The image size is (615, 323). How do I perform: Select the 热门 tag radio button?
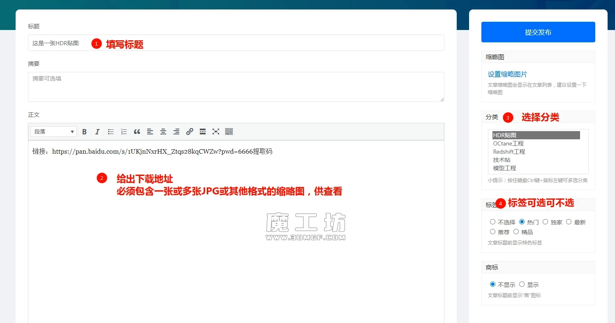pyautogui.click(x=522, y=222)
